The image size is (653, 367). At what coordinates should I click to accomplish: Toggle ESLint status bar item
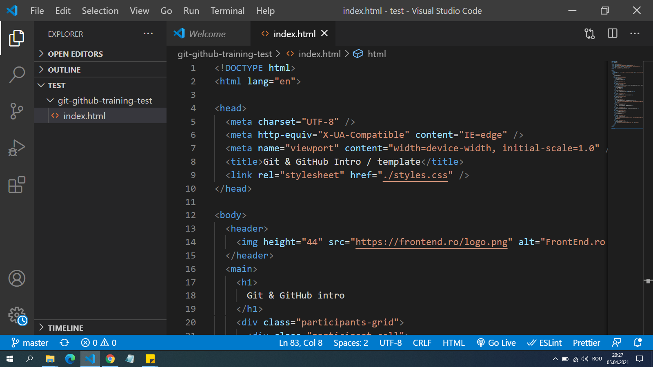pyautogui.click(x=544, y=343)
